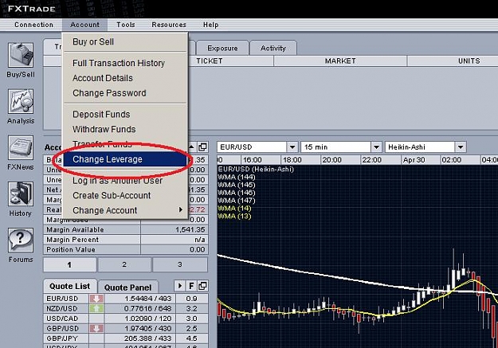The image size is (498, 348).
Task: Open the History hourglass icon
Action: pos(21,194)
